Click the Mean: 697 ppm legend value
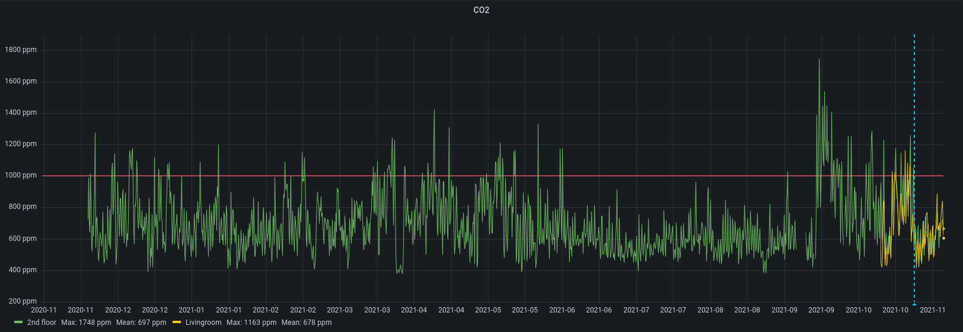The width and height of the screenshot is (963, 332). tap(141, 323)
